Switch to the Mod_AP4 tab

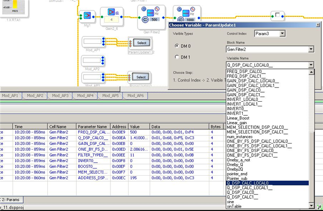coord(85,96)
